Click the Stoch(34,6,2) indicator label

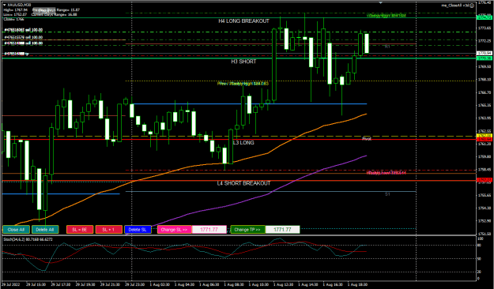[28, 239]
